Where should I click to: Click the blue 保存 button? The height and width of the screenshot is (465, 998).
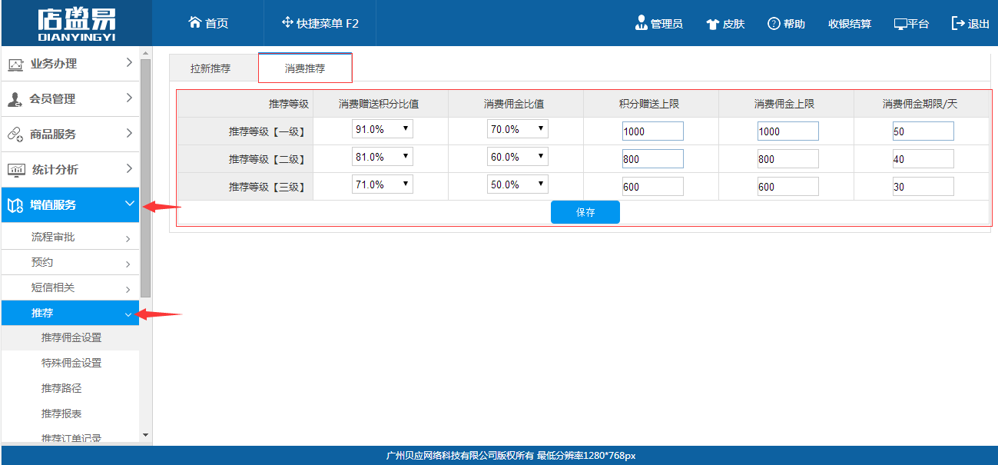tap(585, 212)
